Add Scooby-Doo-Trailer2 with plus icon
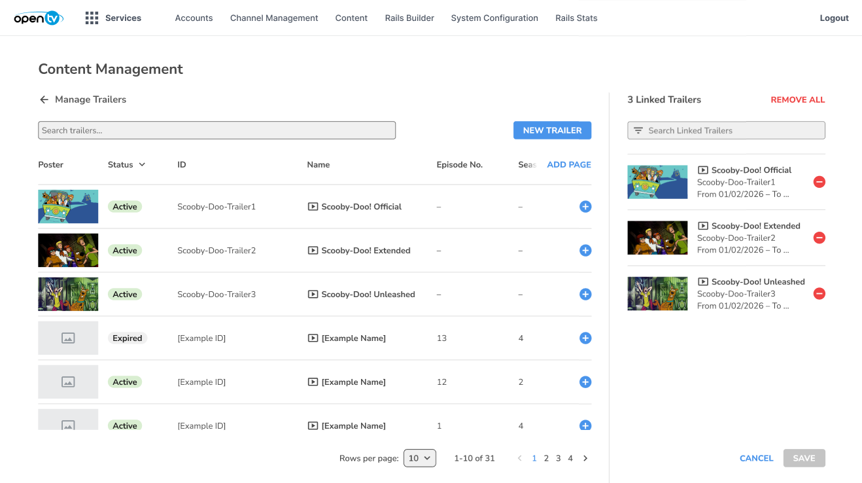The height and width of the screenshot is (483, 862). point(585,251)
